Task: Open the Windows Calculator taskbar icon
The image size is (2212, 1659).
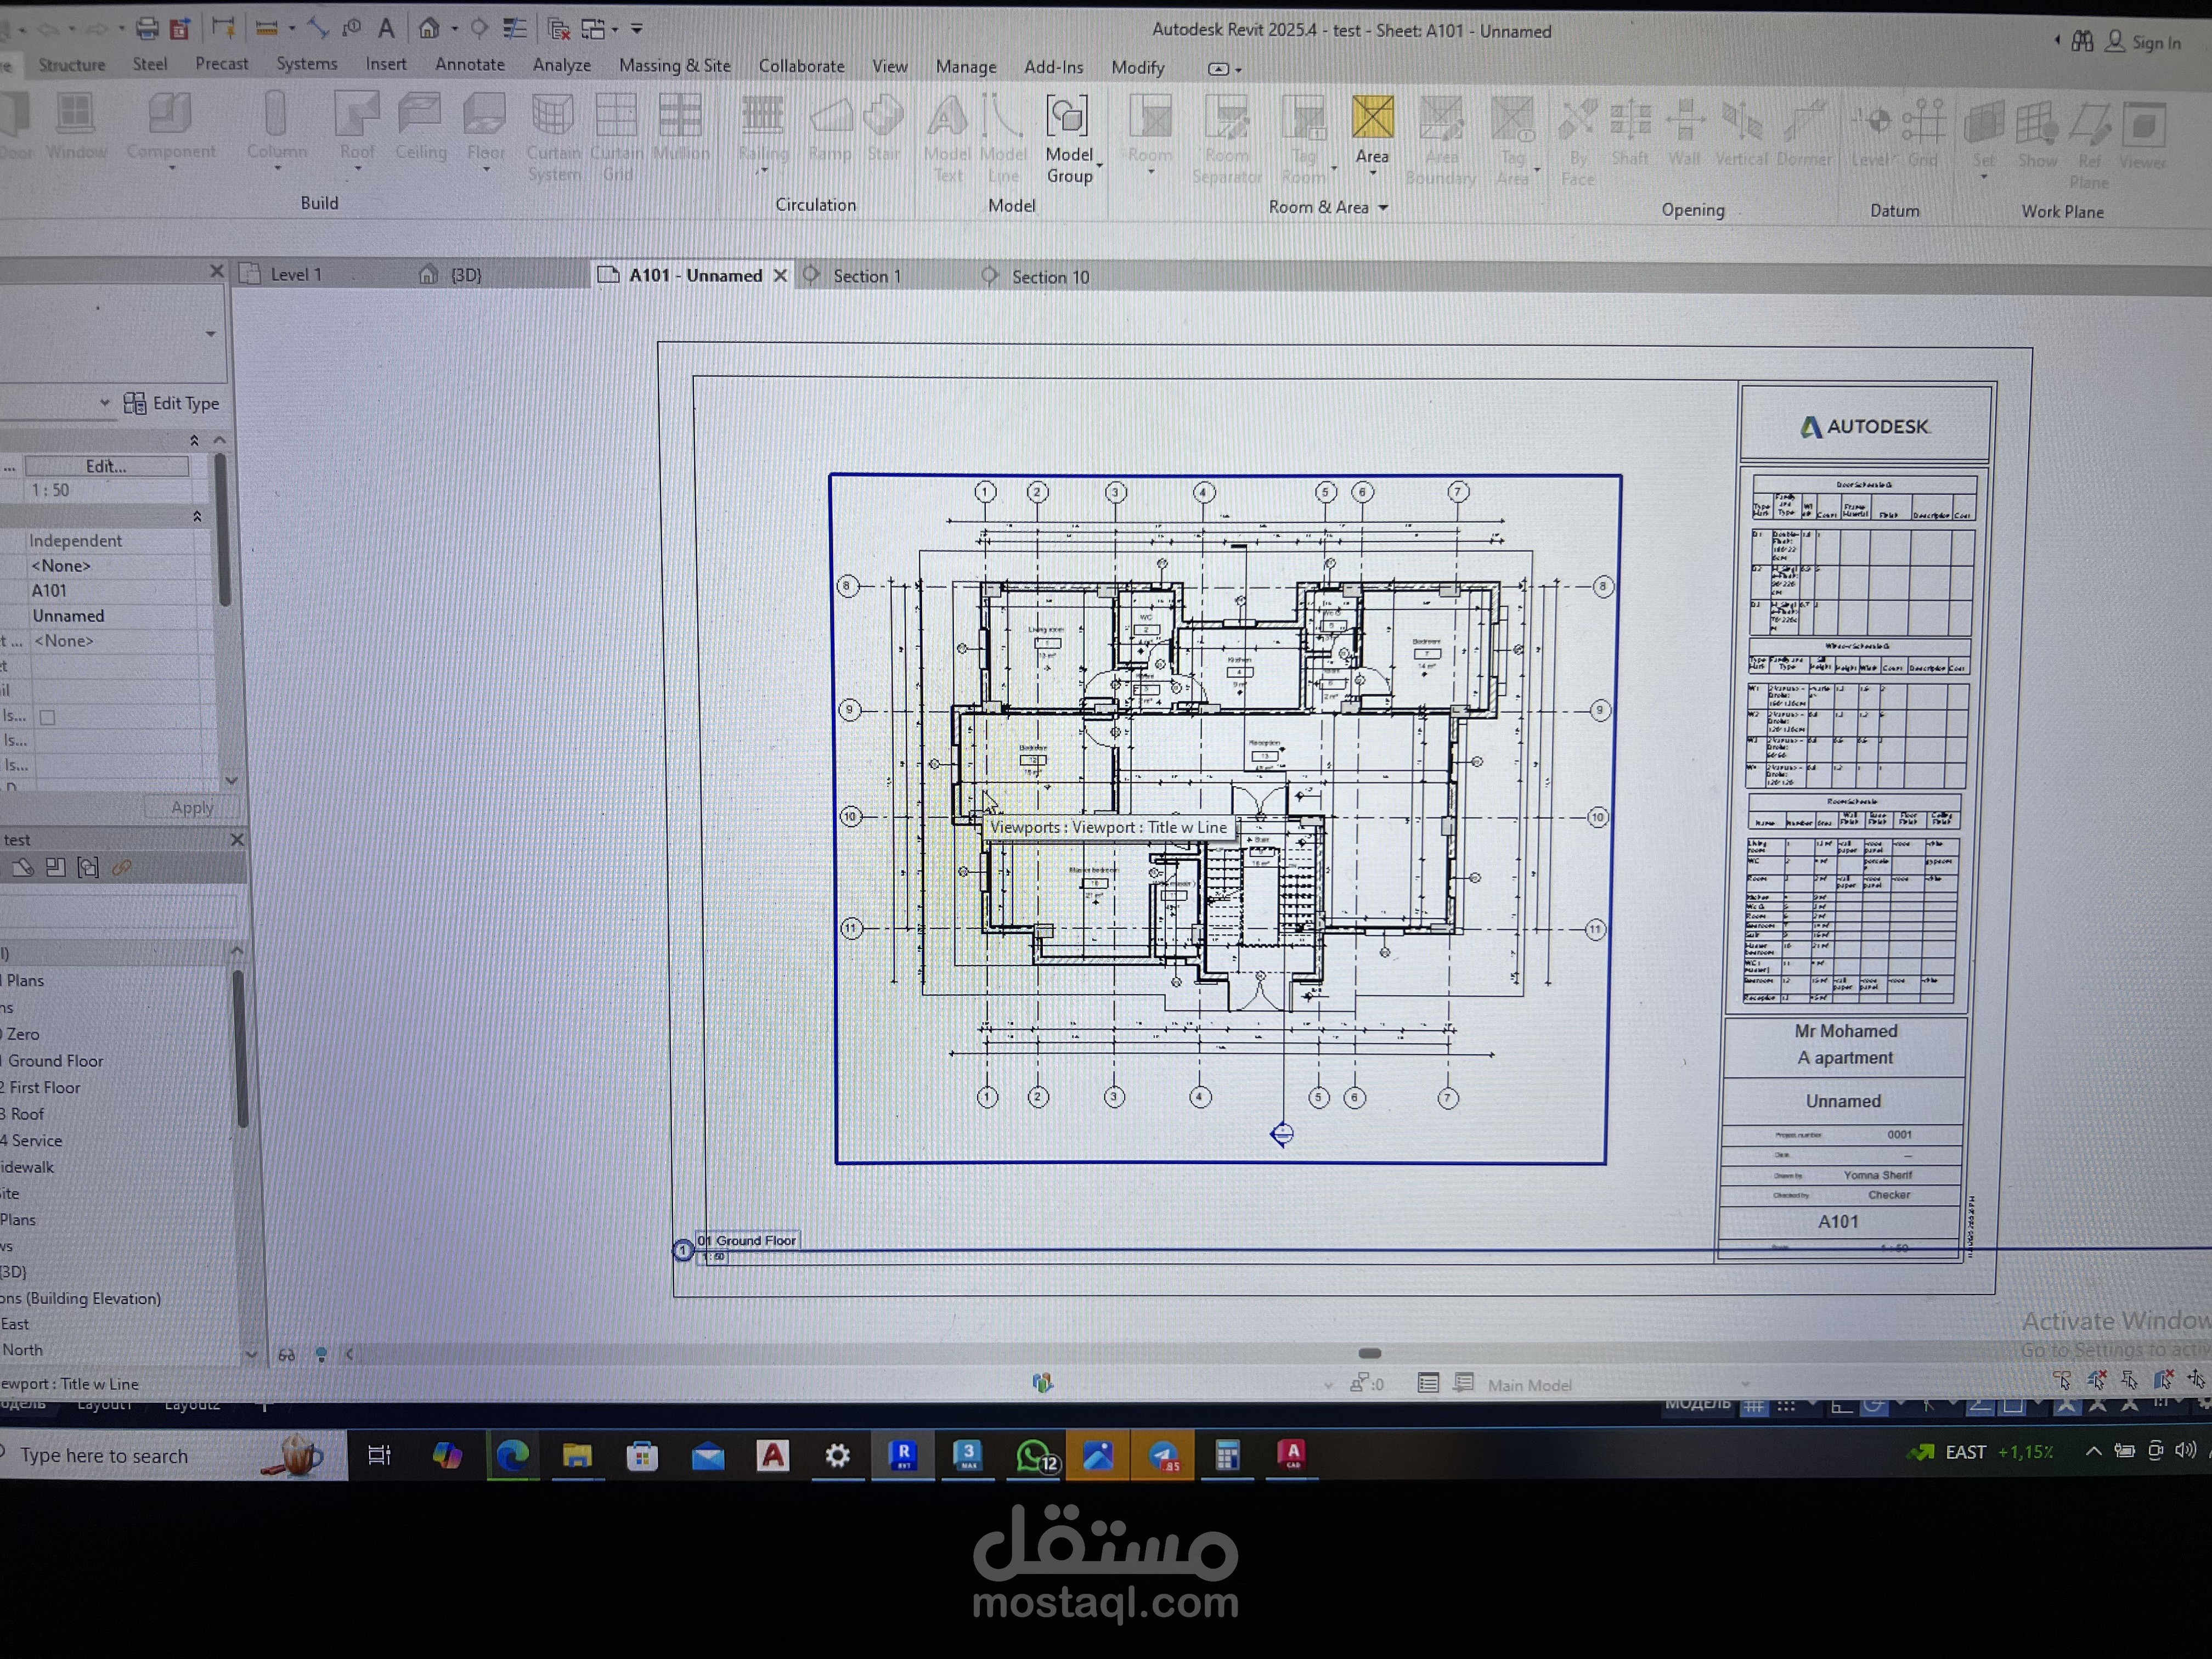Action: (x=1227, y=1455)
